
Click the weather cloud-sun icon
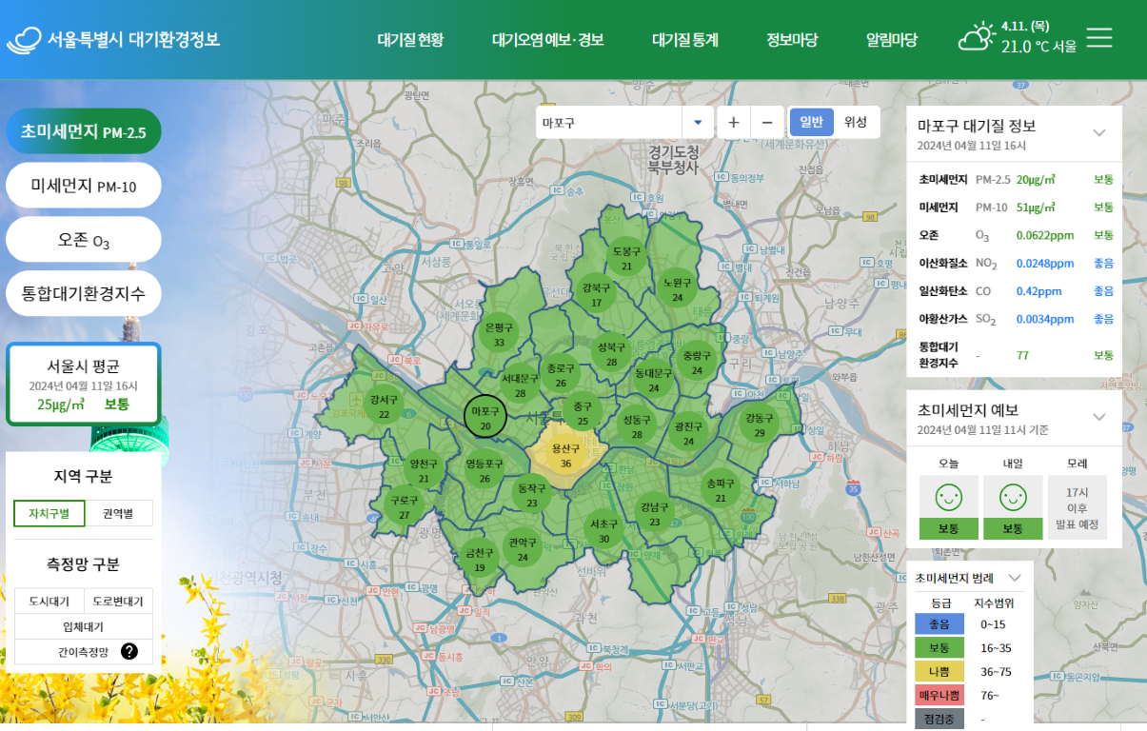pyautogui.click(x=977, y=38)
